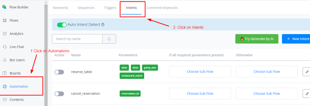Switch to the Keywords tab

click(61, 8)
